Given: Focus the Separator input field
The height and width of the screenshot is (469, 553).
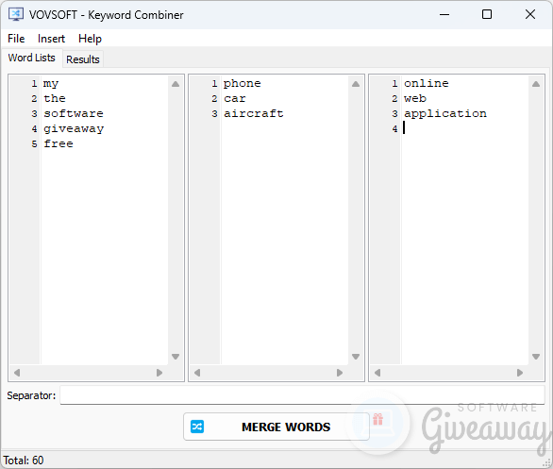Looking at the screenshot, I should pos(302,395).
